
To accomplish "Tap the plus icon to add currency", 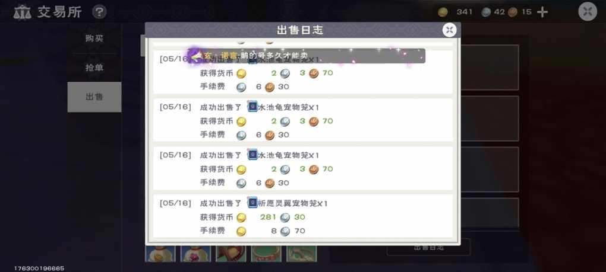I will (542, 12).
